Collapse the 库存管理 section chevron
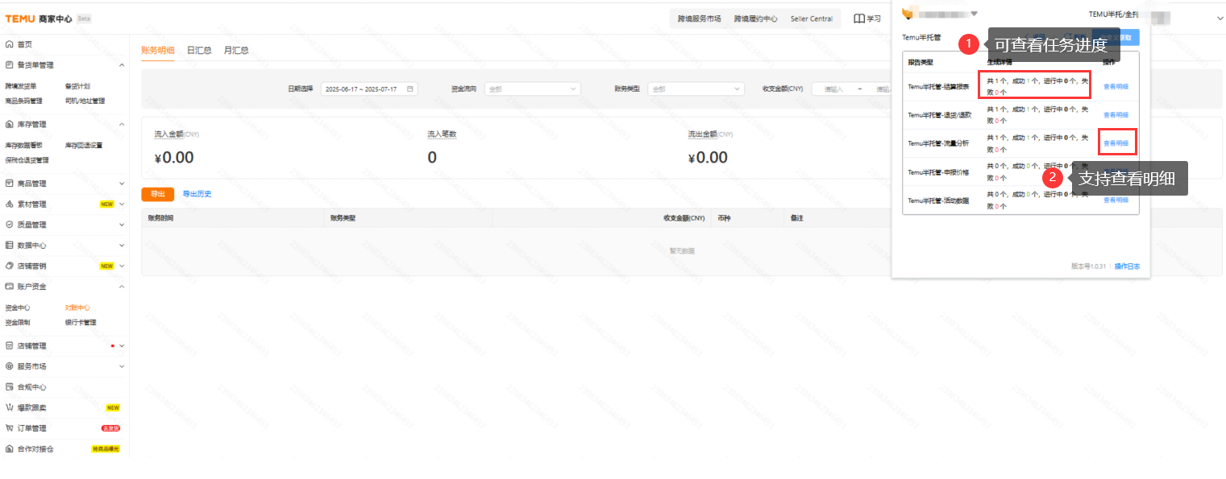Image resolution: width=1226 pixels, height=479 pixels. 122,124
